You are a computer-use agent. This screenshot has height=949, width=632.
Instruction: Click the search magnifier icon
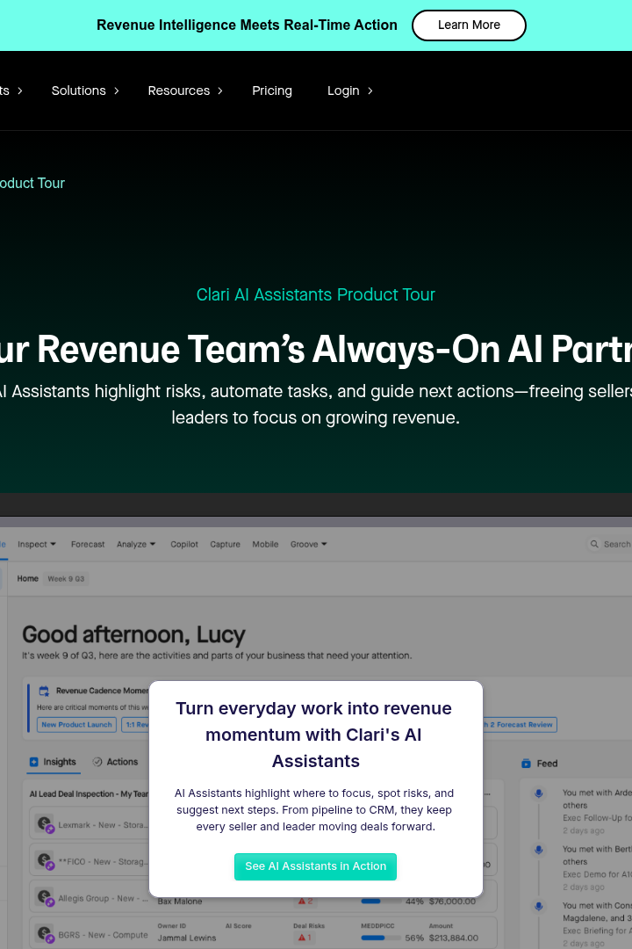point(594,544)
